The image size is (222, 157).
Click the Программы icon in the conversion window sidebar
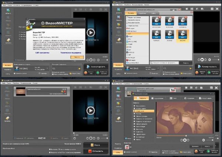(x=7, y=119)
